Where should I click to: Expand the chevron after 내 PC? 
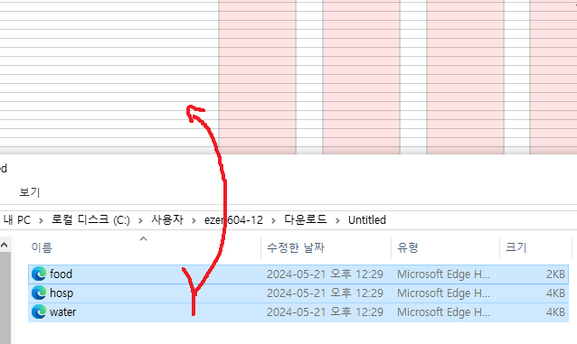[x=41, y=220]
